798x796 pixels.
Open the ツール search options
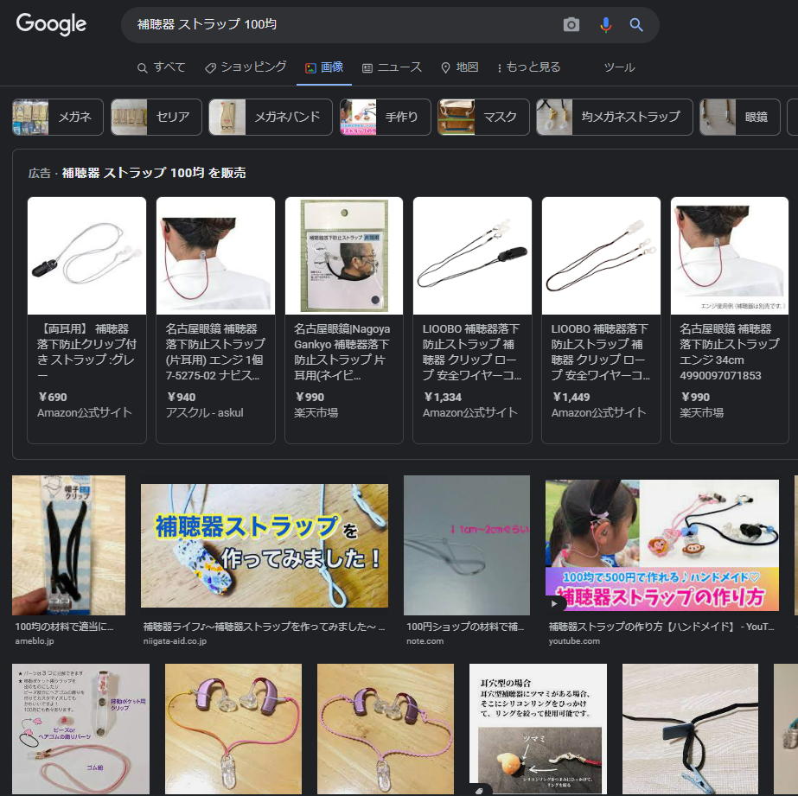coord(619,67)
